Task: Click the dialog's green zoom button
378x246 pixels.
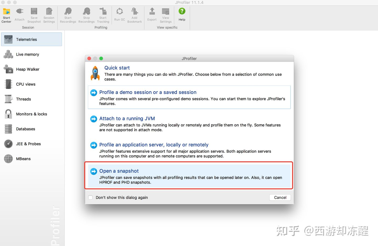Action: coord(101,58)
